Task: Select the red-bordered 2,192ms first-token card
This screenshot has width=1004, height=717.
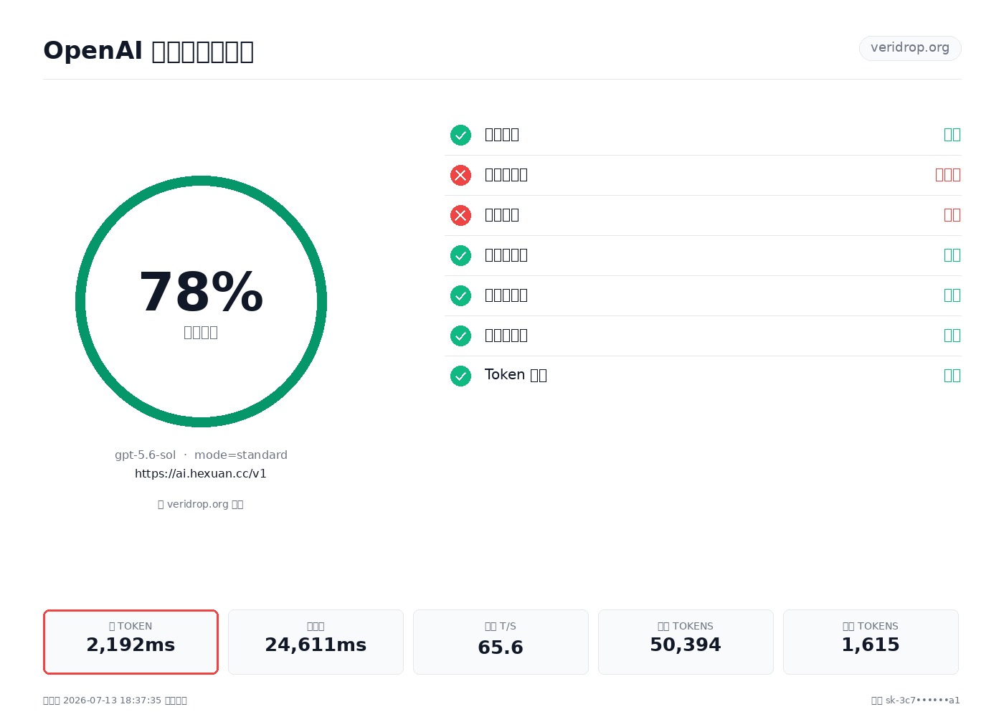Action: pos(131,642)
